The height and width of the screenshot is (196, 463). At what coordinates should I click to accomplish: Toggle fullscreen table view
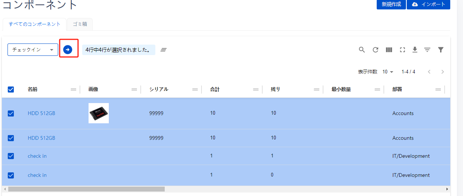(402, 49)
